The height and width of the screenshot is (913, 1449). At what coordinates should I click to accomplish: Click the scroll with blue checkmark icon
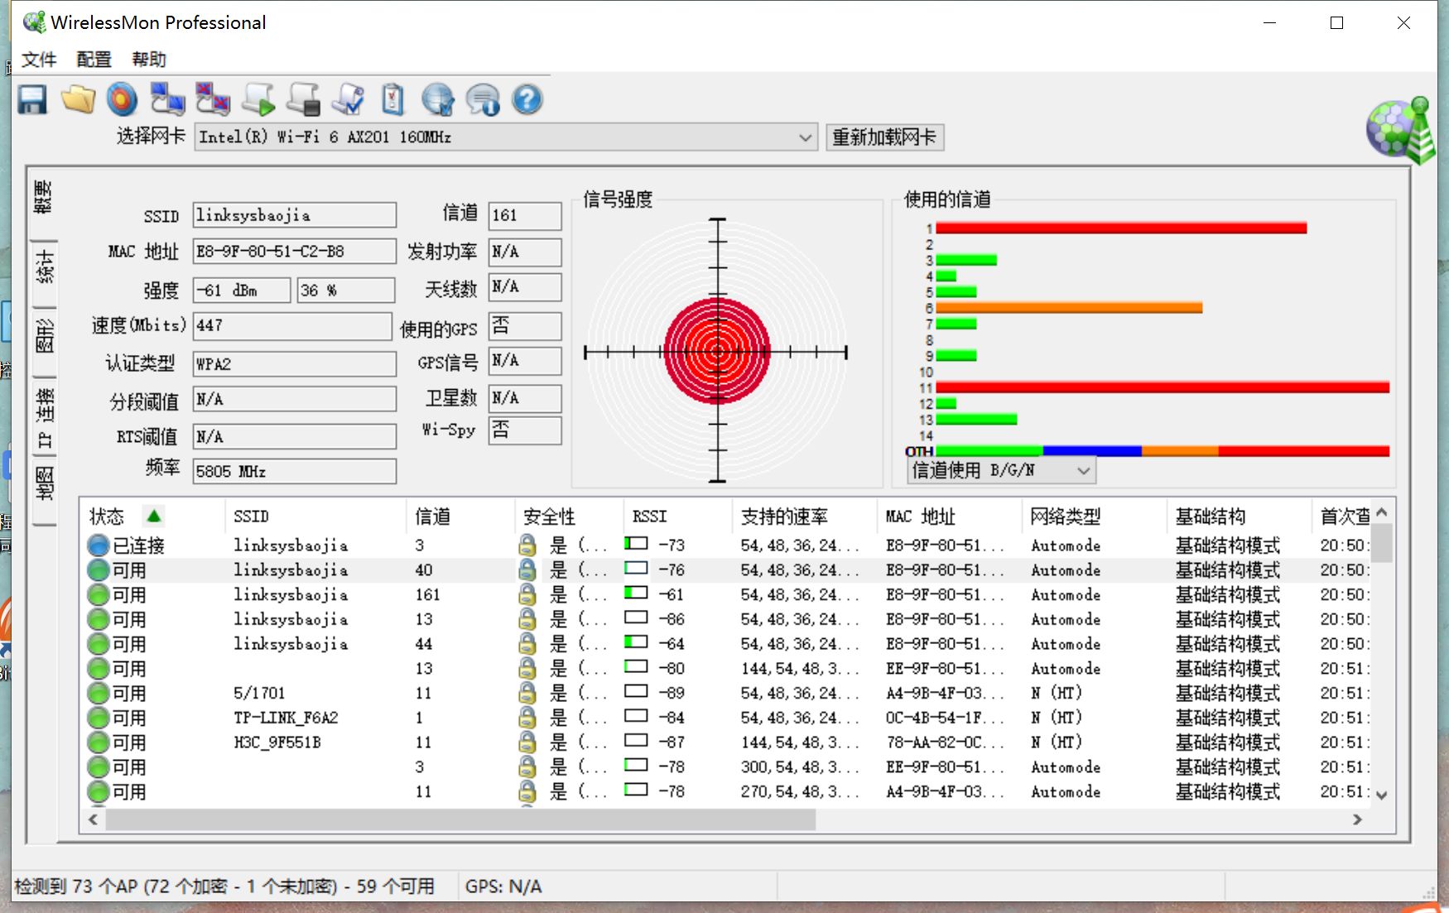pyautogui.click(x=348, y=99)
